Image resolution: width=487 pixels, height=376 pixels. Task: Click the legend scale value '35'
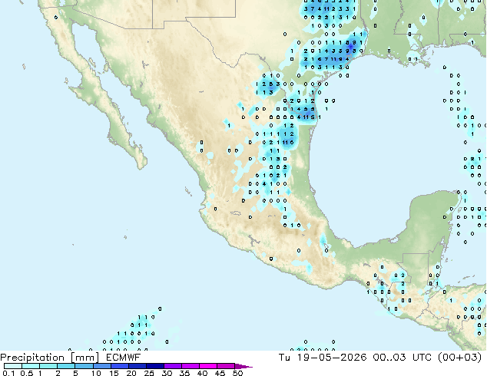(185, 373)
